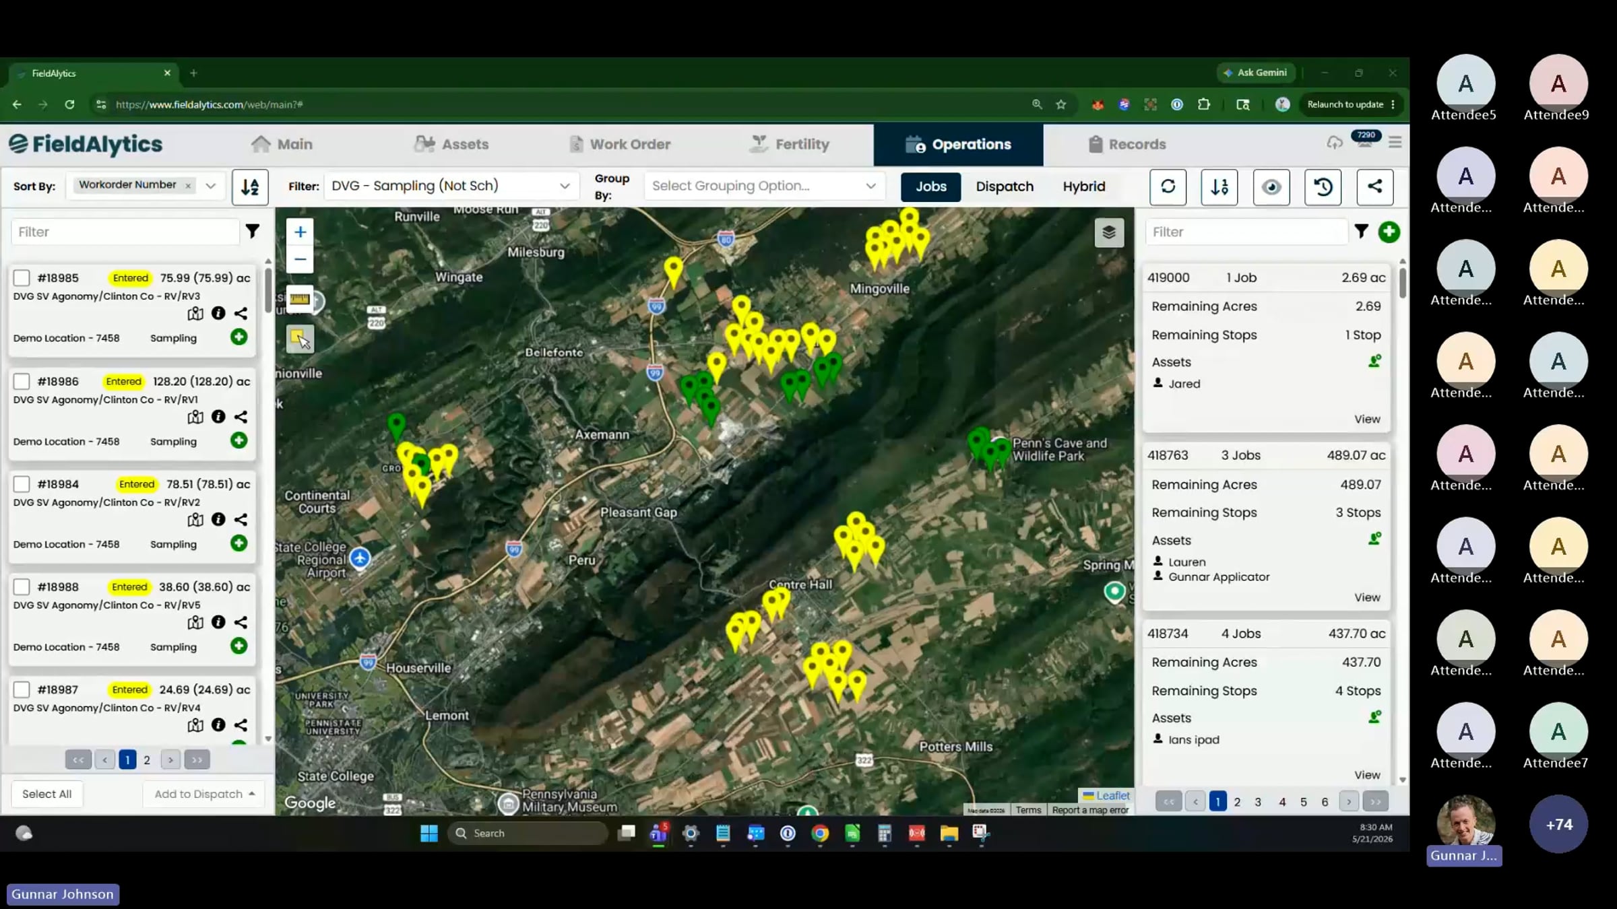Screen dimensions: 1617x909
Task: Switch to the Dispatch view toggle
Action: 1005,187
